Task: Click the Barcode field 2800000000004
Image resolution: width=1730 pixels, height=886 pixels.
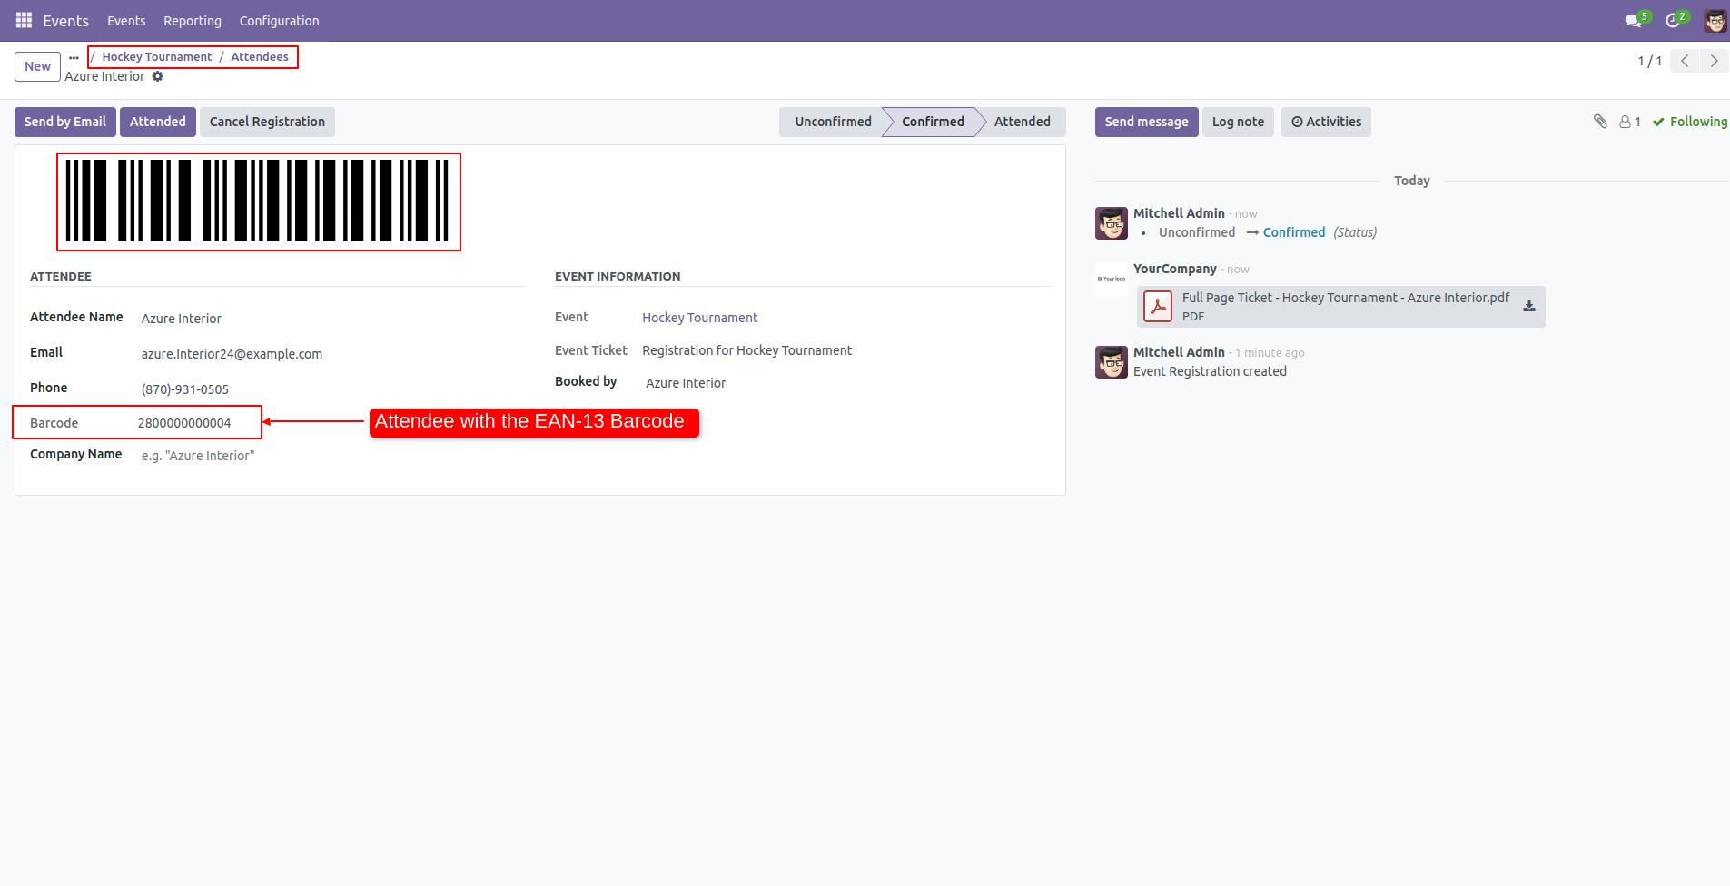Action: pyautogui.click(x=184, y=423)
